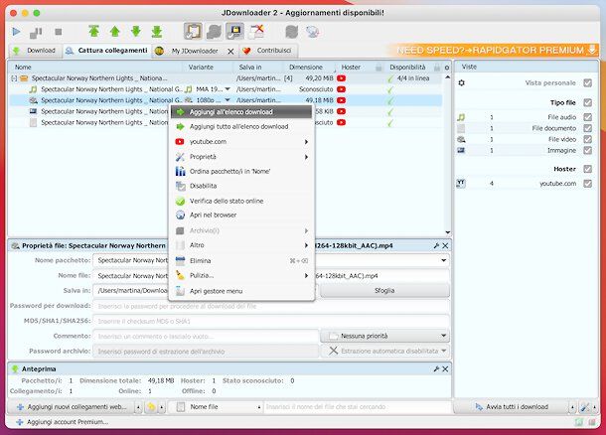Click the silent mode toolbar icon

coord(256,32)
